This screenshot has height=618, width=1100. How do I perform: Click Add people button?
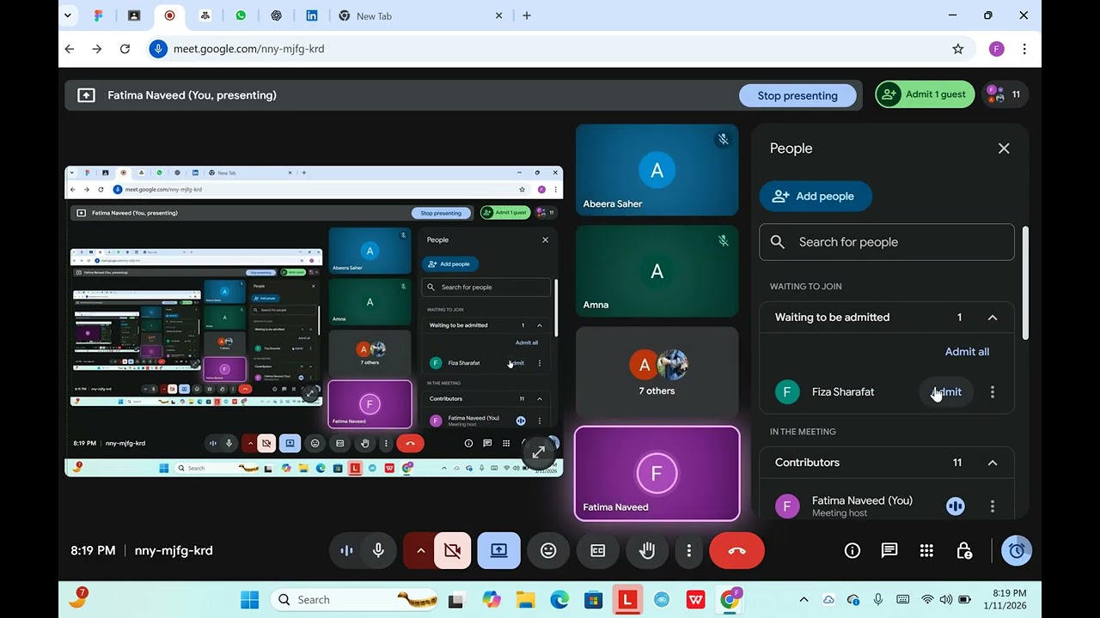(x=816, y=196)
